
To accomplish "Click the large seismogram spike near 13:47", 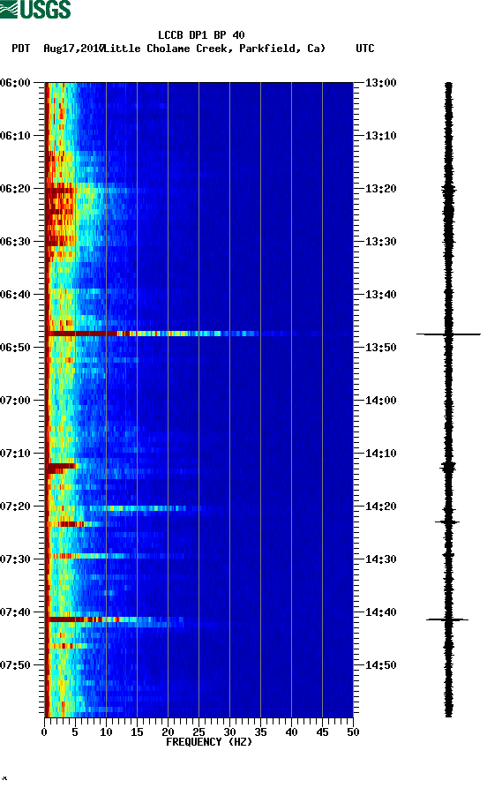I will tap(448, 334).
